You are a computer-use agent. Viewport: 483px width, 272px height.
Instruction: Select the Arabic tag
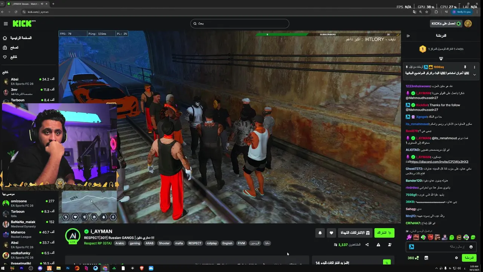(x=120, y=243)
